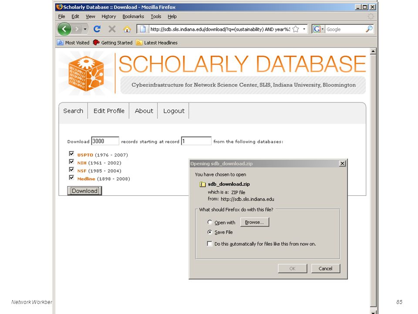Click the Medline database link
The width and height of the screenshot is (418, 314).
[86, 179]
